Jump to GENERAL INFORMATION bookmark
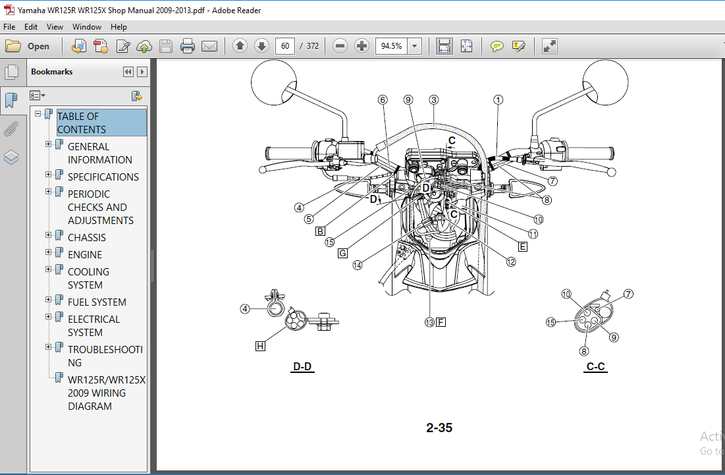725x475 pixels. 100,153
